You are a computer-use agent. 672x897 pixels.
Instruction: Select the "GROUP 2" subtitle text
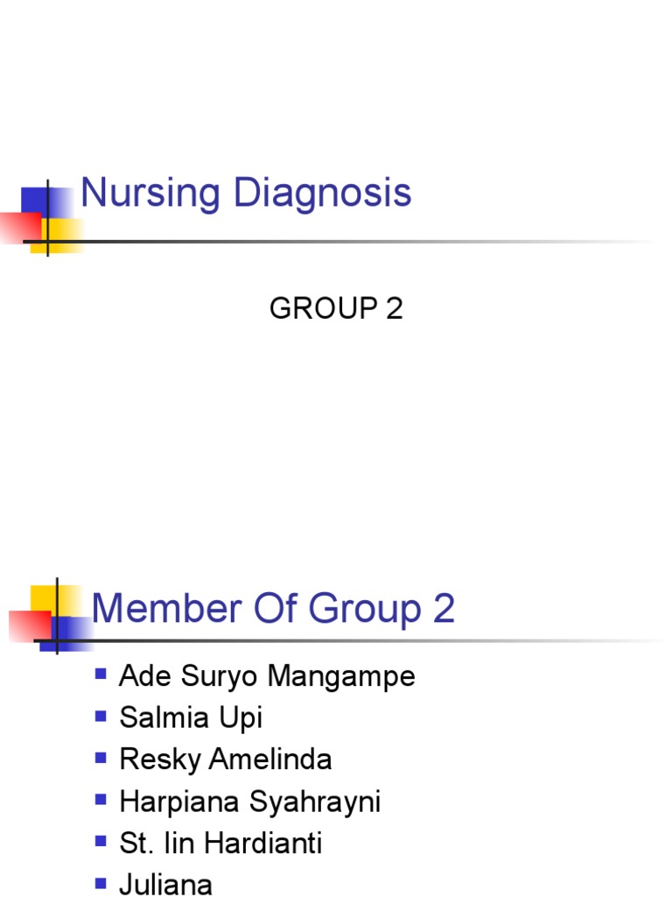(336, 309)
